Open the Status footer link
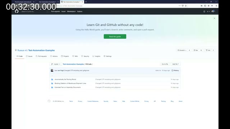This screenshot has width=230, height=129. [x=115, y=101]
